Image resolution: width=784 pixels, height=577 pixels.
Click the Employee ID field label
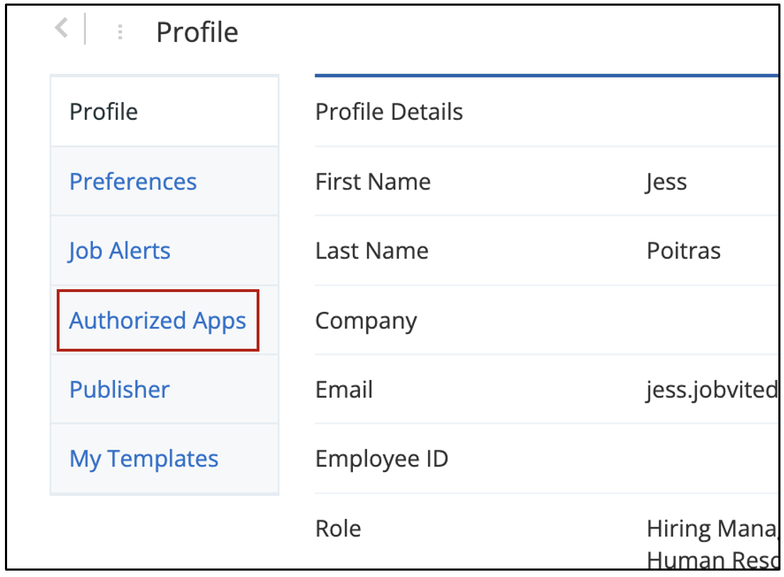381,459
